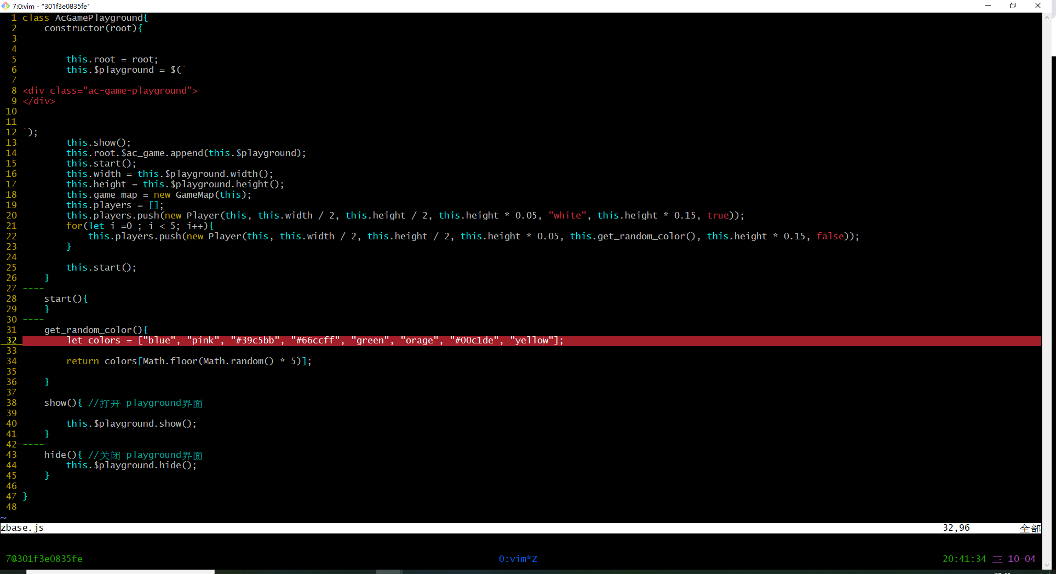
Task: Click the ac-game-playground div tag line
Action: coord(110,91)
